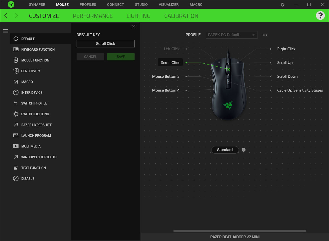Select the Default function icon

(x=16, y=39)
